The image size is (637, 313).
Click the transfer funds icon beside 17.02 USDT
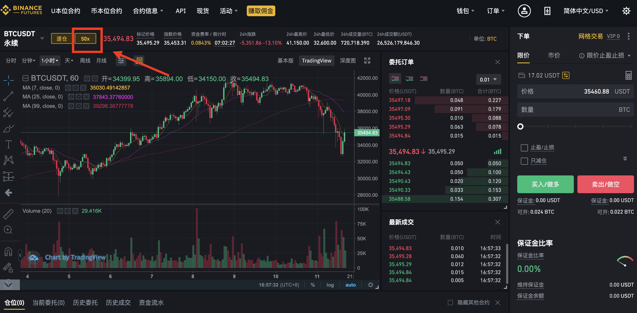566,76
